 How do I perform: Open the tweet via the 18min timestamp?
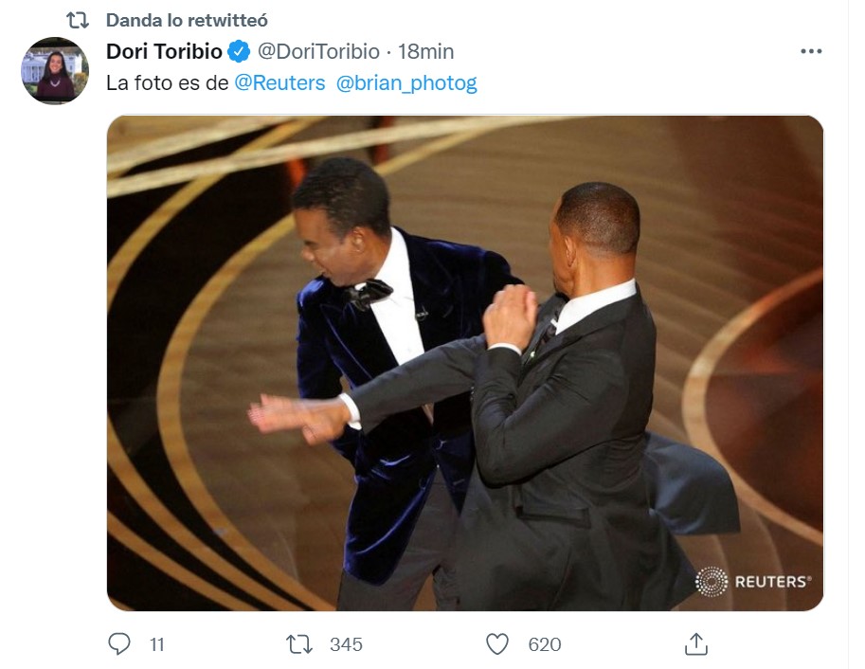[x=426, y=52]
